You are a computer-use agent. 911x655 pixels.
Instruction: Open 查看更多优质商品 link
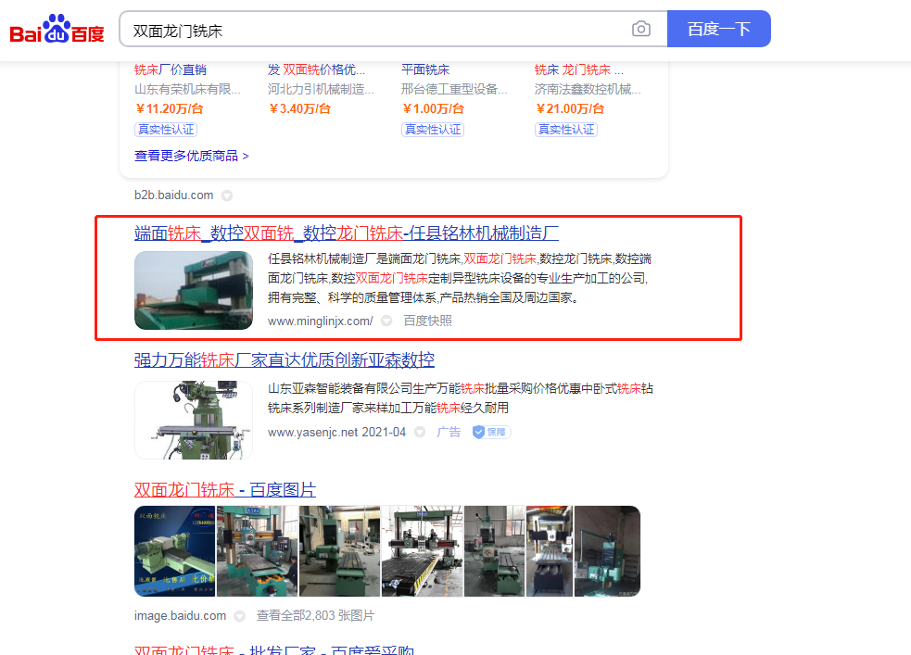point(191,156)
